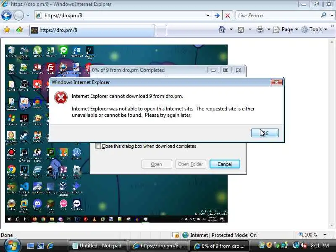The image size is (336, 252).
Task: Click the 'Internet | Protected Mode: On' zone
Action: coord(219,235)
